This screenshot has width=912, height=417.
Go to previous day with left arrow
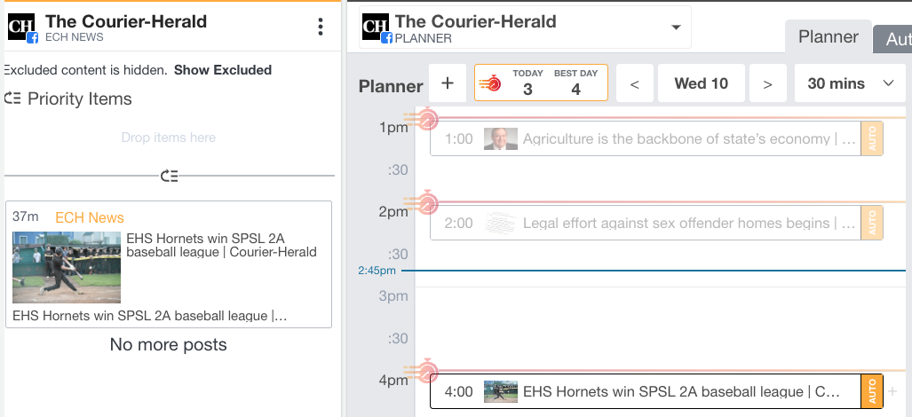635,83
